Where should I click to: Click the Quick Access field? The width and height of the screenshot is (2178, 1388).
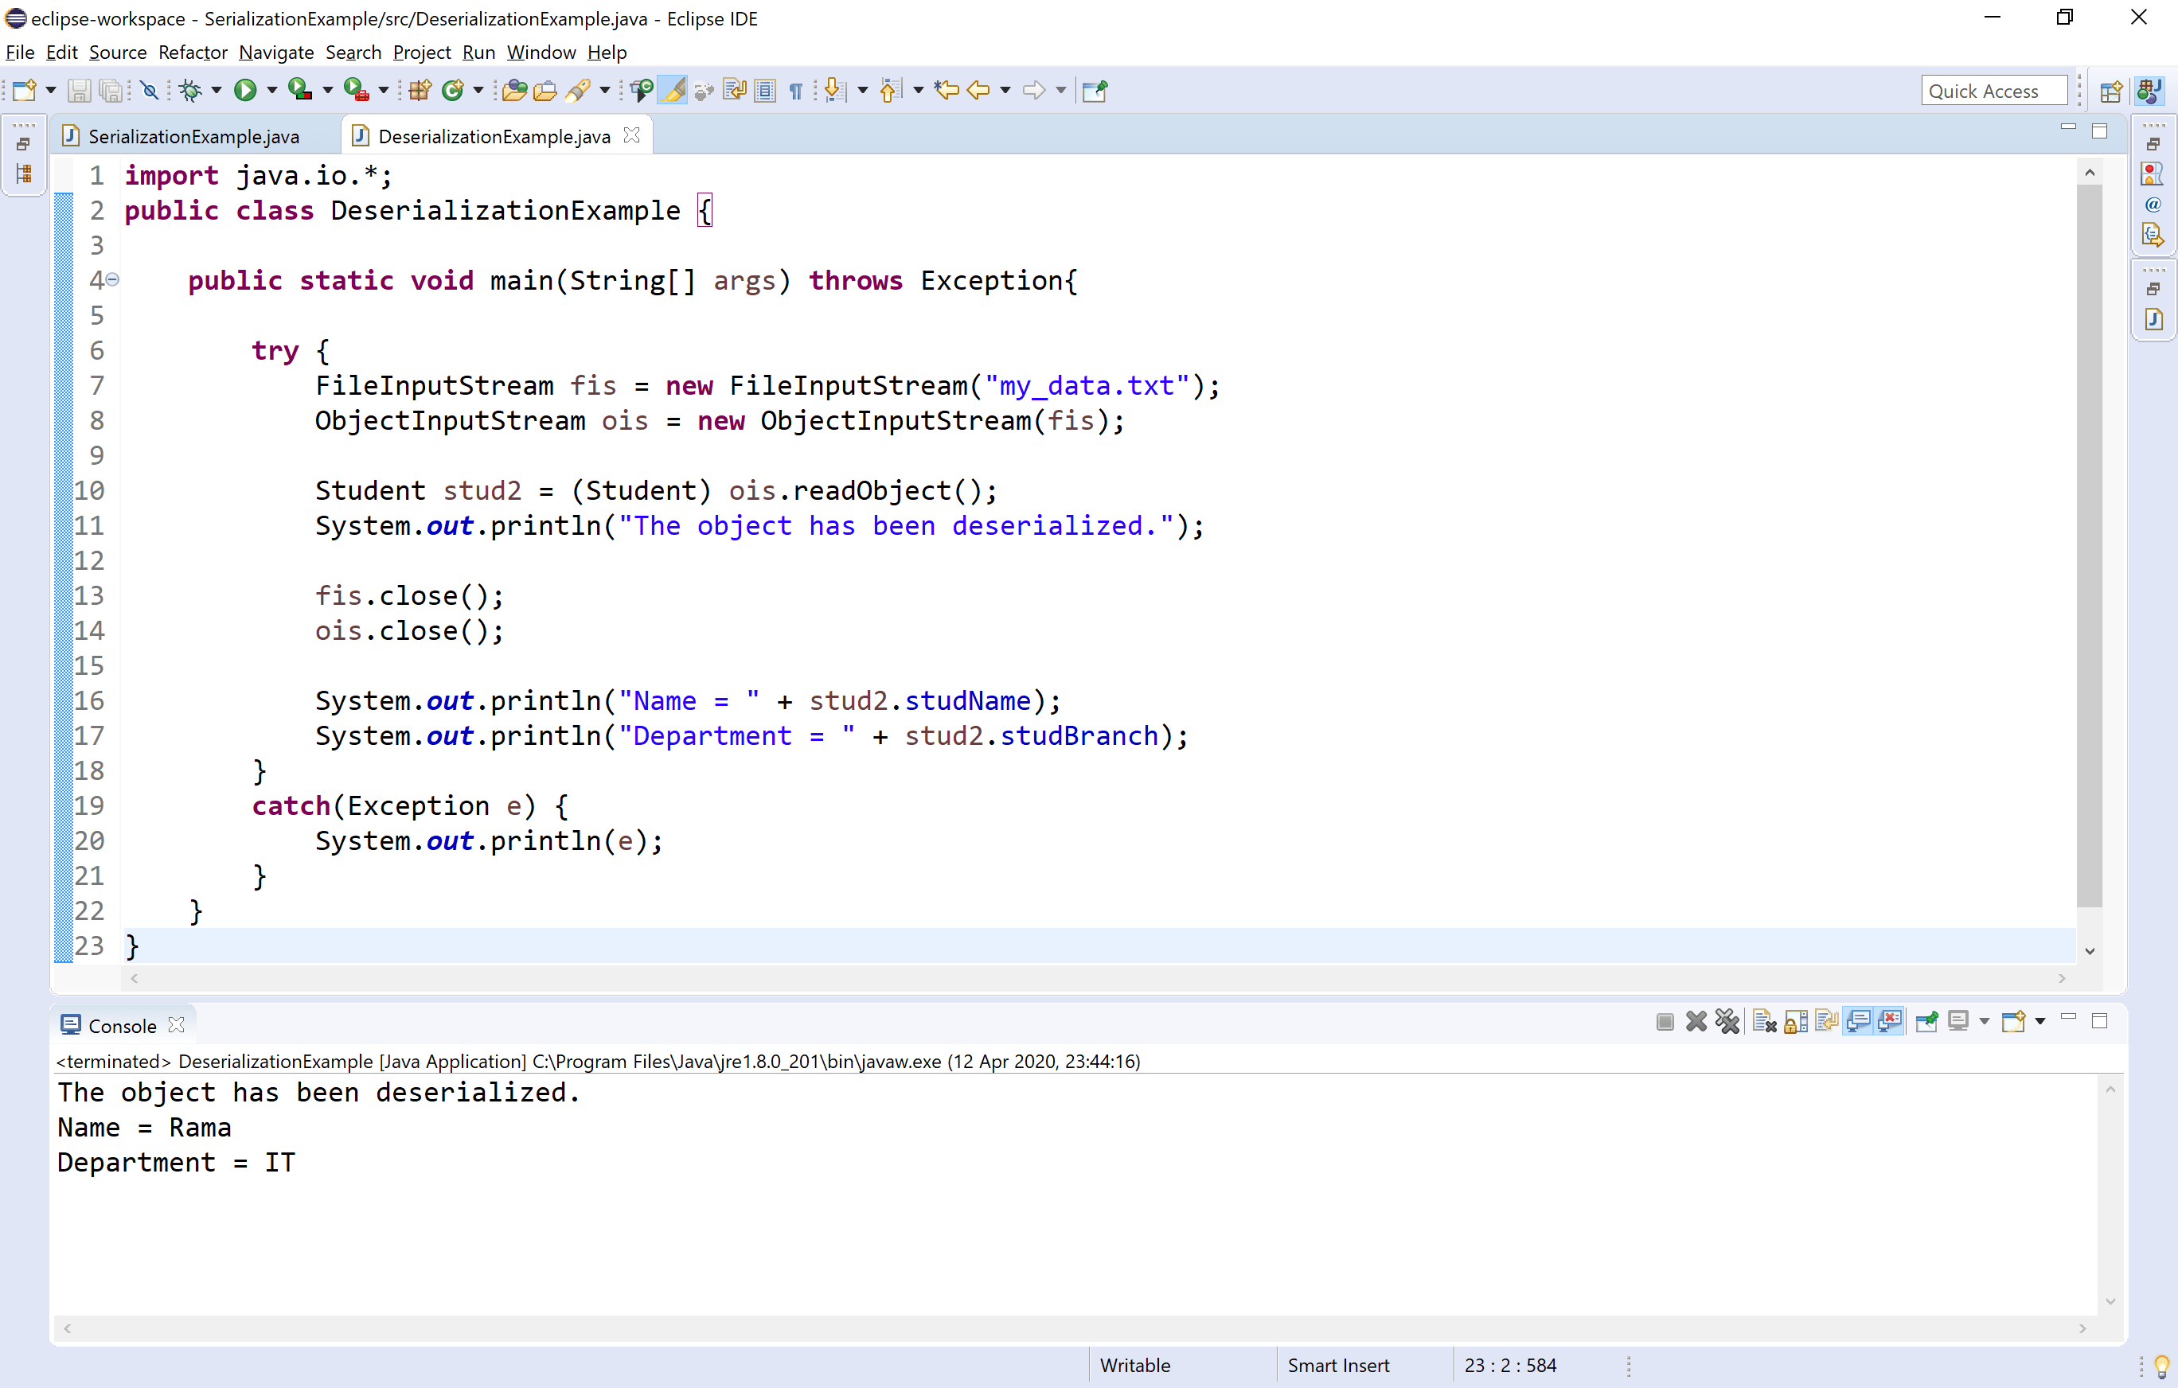1994,91
